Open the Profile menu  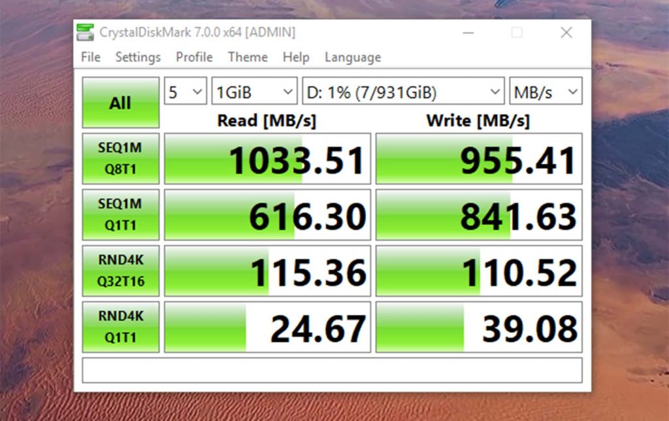pos(193,58)
